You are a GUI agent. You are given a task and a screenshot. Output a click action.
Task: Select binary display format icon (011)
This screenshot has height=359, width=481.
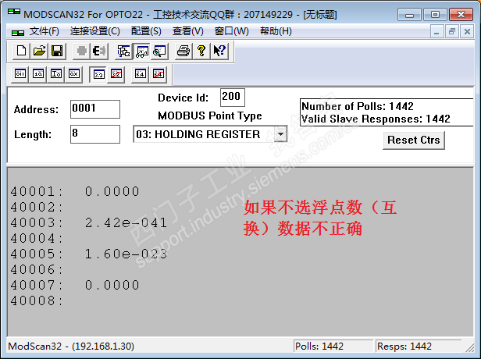click(20, 74)
